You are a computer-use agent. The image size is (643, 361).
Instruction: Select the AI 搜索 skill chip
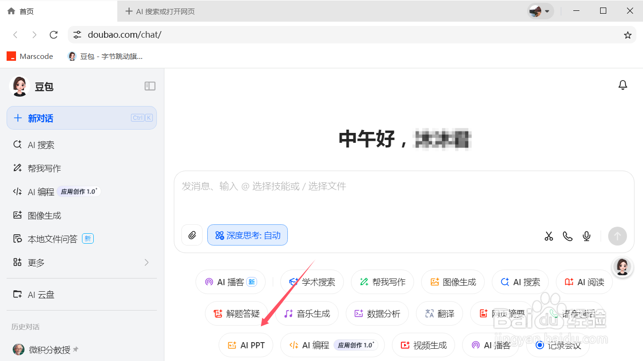(520, 282)
